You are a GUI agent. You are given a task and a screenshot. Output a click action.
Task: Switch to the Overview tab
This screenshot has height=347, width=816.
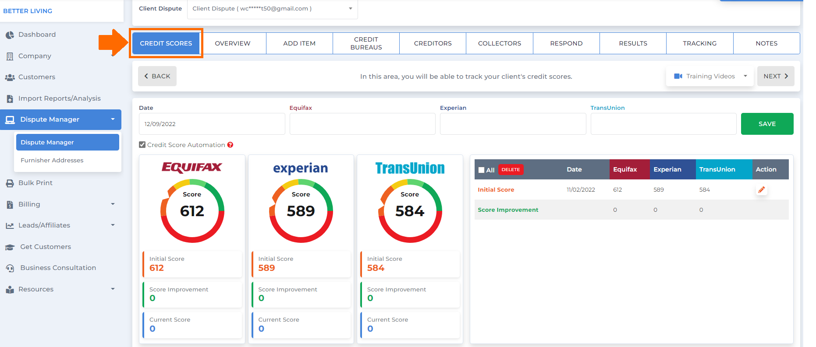tap(233, 43)
